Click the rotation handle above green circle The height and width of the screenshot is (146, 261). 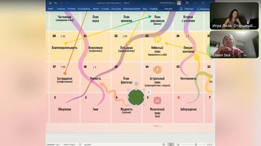click(136, 84)
